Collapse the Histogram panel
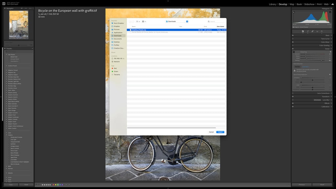Image resolution: width=336 pixels, height=189 pixels. (x=331, y=9)
